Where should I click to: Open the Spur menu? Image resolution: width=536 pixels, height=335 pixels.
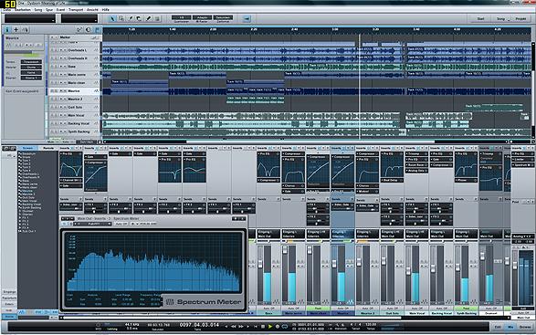pyautogui.click(x=49, y=10)
